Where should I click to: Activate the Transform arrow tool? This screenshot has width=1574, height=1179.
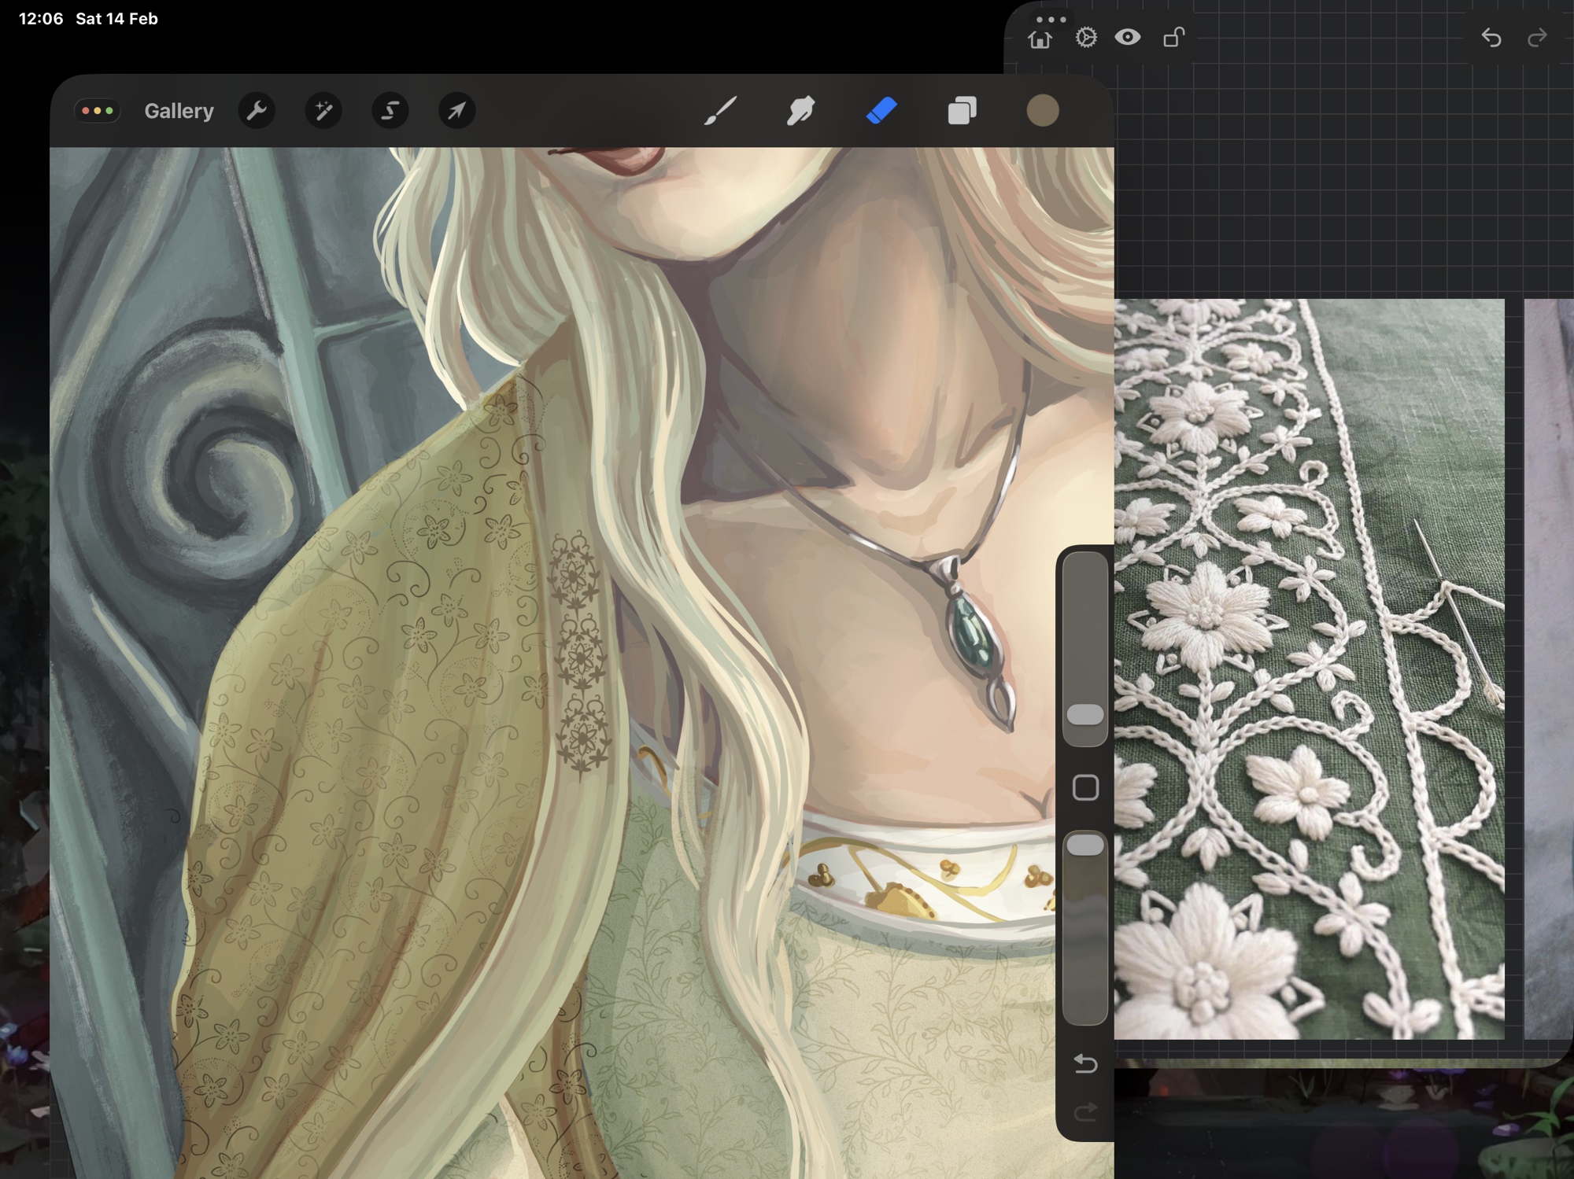456,111
